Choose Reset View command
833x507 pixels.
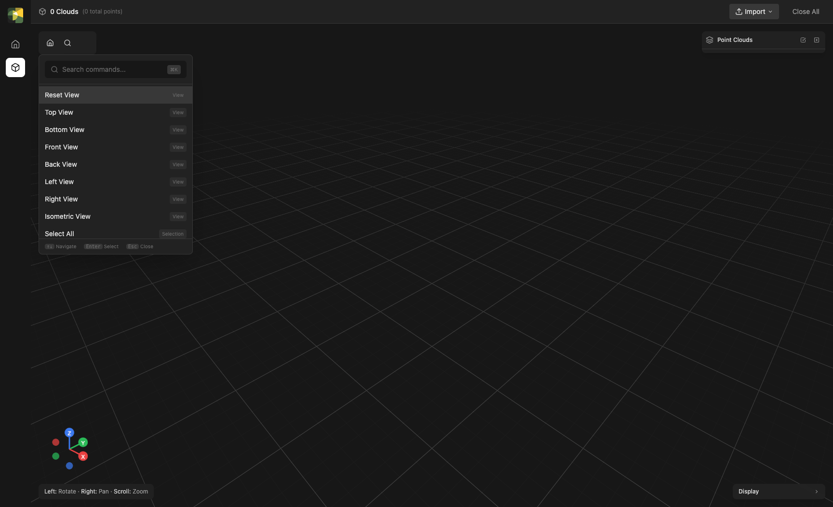point(116,95)
